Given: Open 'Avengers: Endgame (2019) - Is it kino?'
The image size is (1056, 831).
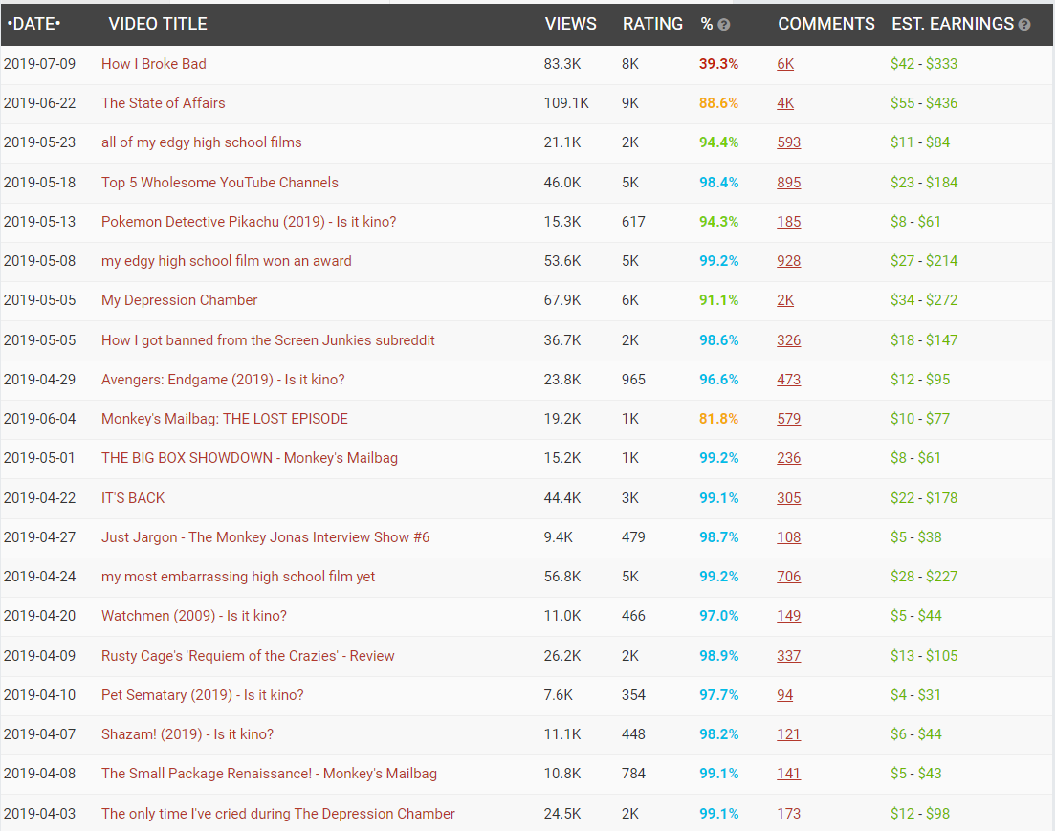Looking at the screenshot, I should point(223,379).
